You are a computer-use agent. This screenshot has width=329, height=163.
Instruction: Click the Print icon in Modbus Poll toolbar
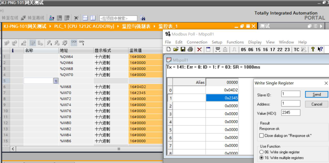190,49
